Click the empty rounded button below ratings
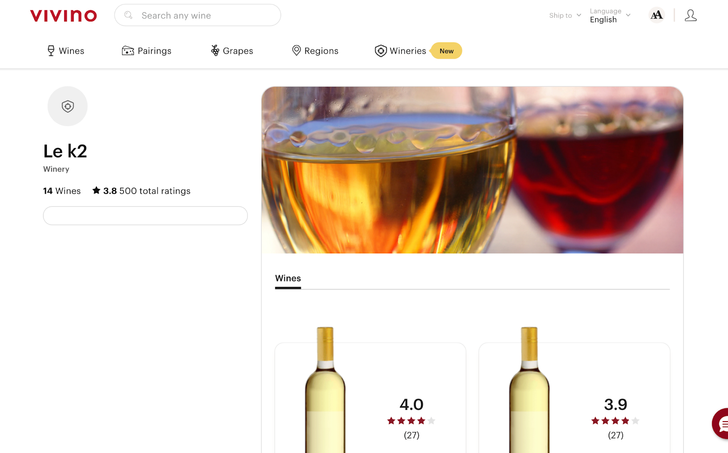The width and height of the screenshot is (728, 453). (x=145, y=216)
